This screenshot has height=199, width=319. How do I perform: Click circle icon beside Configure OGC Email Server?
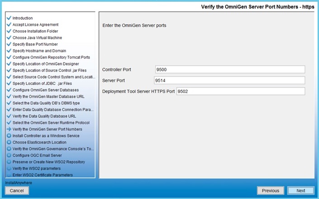tap(9, 155)
